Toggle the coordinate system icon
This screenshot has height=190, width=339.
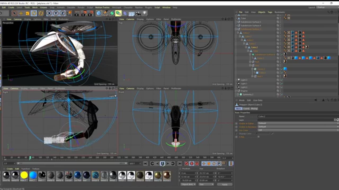coord(69,13)
